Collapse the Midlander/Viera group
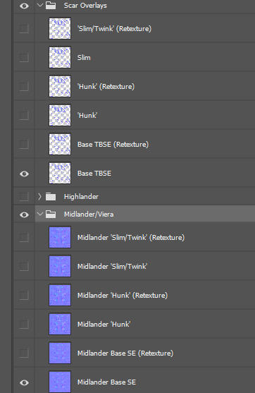 pos(40,214)
